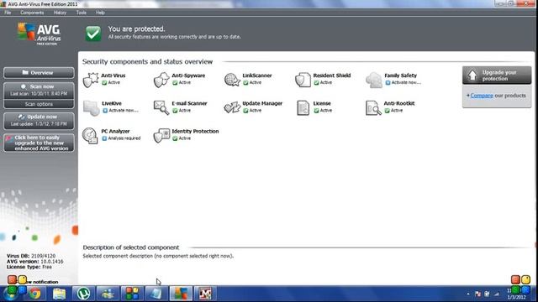Image resolution: width=538 pixels, height=302 pixels.
Task: Open the Family Safety icon
Action: 373,80
